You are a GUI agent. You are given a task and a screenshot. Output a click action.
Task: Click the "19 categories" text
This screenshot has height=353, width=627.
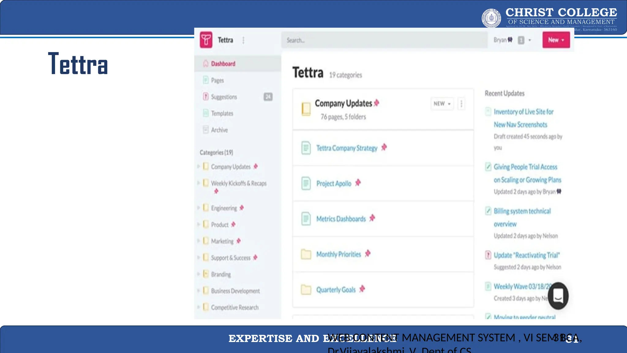[x=345, y=75]
